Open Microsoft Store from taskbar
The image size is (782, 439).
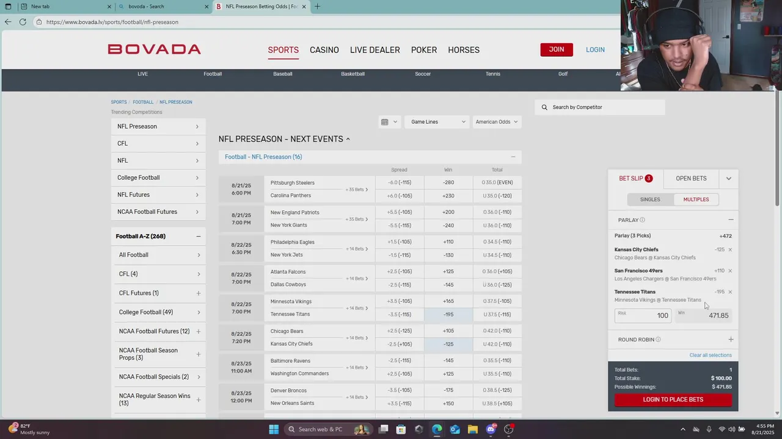401,429
